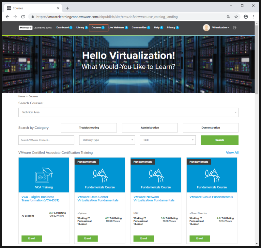The width and height of the screenshot is (261, 248).
Task: Click inside the Search VMware Content field
Action: (x=46, y=140)
